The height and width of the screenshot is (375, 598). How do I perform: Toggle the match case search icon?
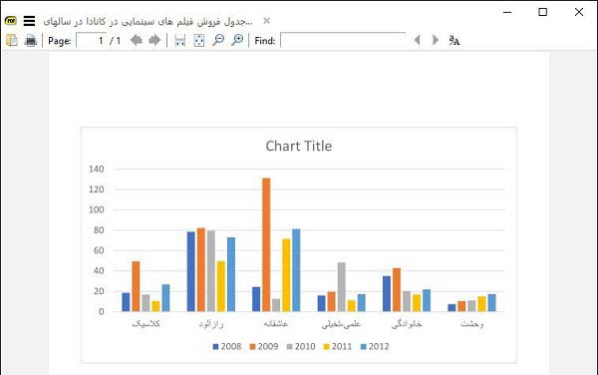[x=453, y=40]
